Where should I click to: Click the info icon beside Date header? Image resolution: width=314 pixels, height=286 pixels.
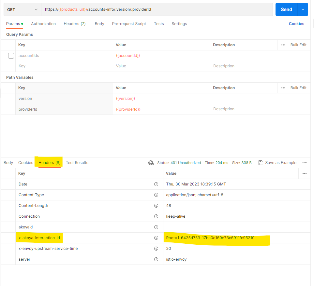tap(156, 184)
